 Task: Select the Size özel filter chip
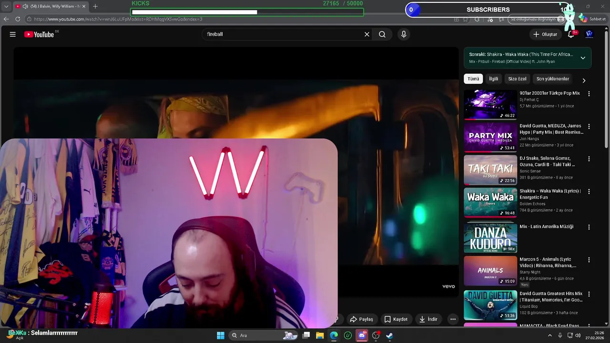[x=517, y=79]
